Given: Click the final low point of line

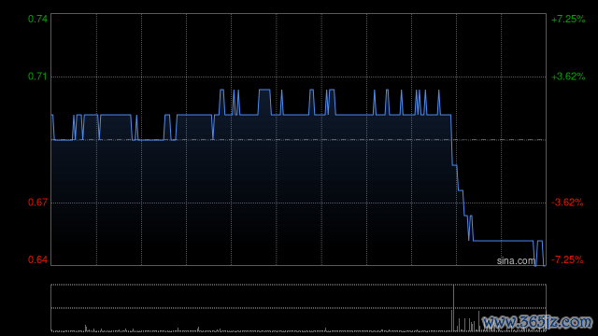Looking at the screenshot, I should pyautogui.click(x=544, y=265).
